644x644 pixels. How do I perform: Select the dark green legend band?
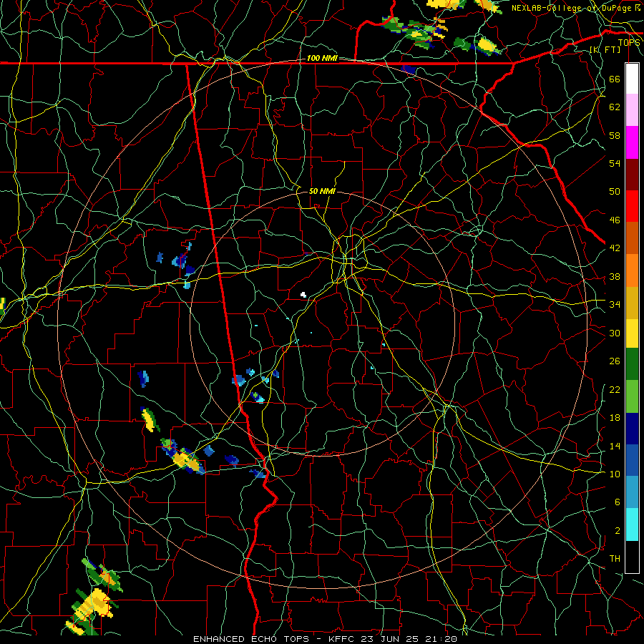(x=632, y=364)
